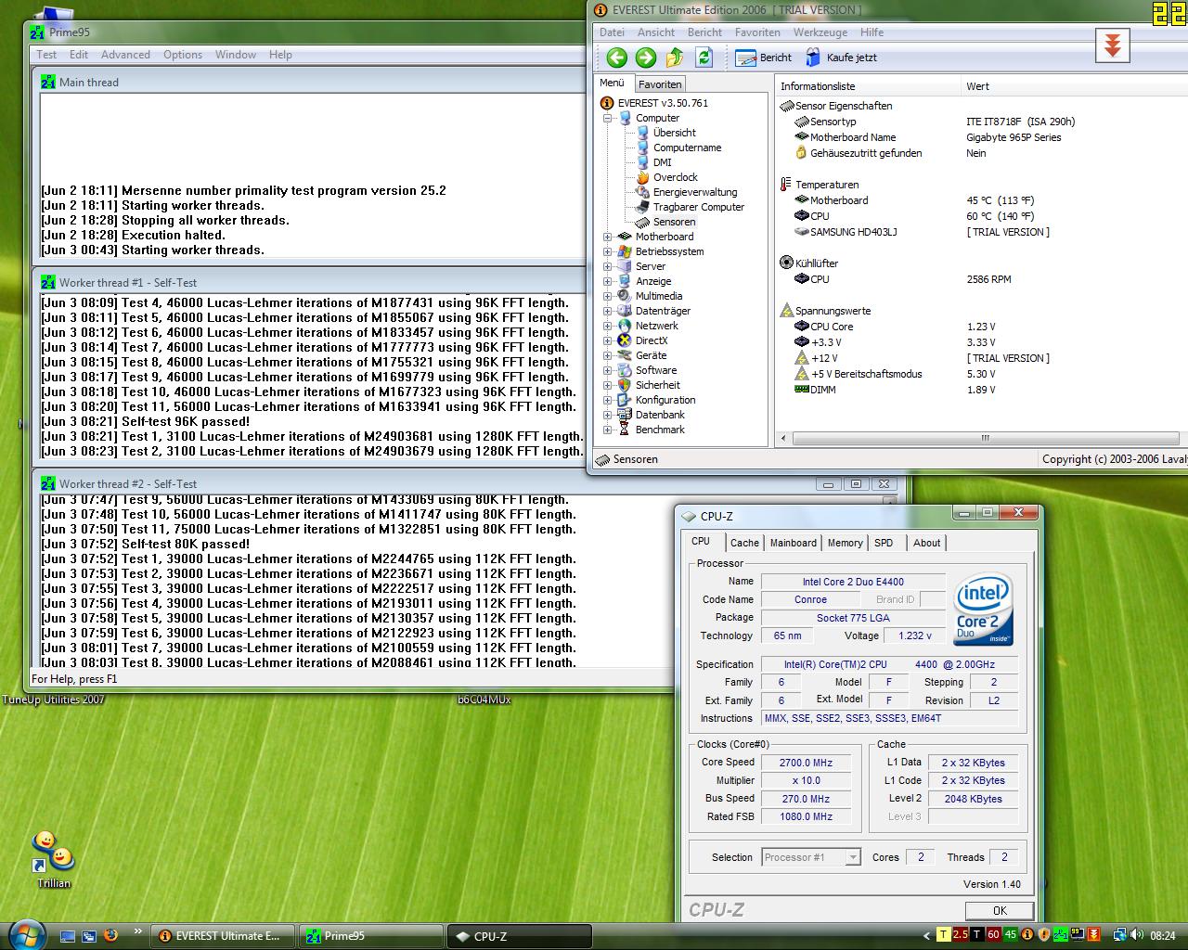Expand the Datenträger tree node
1188x950 pixels.
608,311
